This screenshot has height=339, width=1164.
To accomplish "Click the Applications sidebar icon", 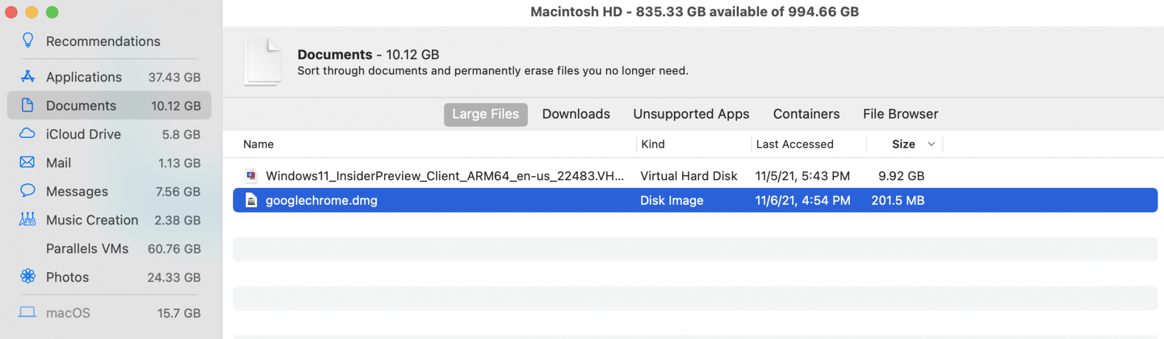I will click(27, 77).
